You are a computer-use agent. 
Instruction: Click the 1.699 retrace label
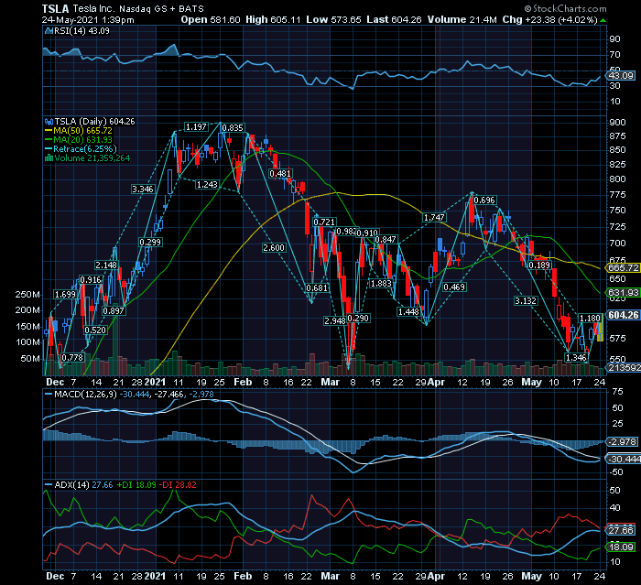(x=65, y=295)
